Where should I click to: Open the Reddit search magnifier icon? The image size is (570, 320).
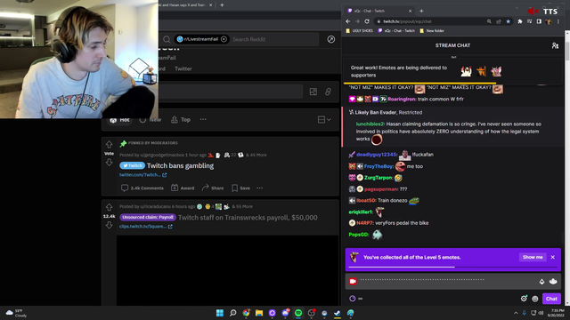(167, 39)
